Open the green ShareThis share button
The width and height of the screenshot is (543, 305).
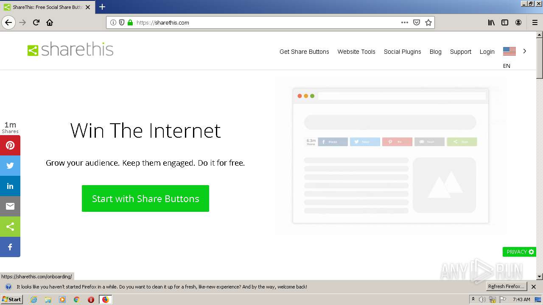(x=10, y=227)
